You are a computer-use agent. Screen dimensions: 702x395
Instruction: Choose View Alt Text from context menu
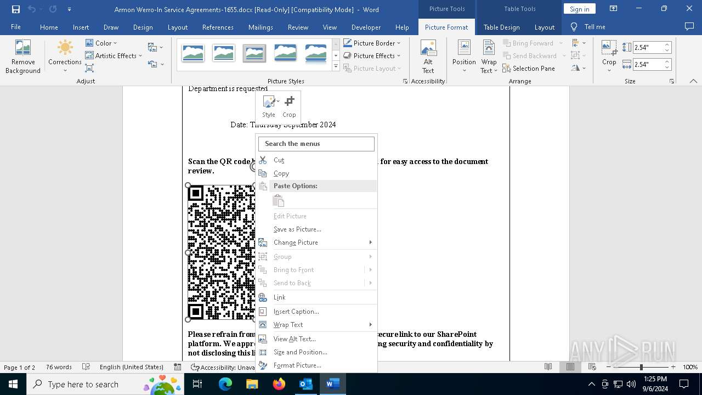click(x=317, y=339)
